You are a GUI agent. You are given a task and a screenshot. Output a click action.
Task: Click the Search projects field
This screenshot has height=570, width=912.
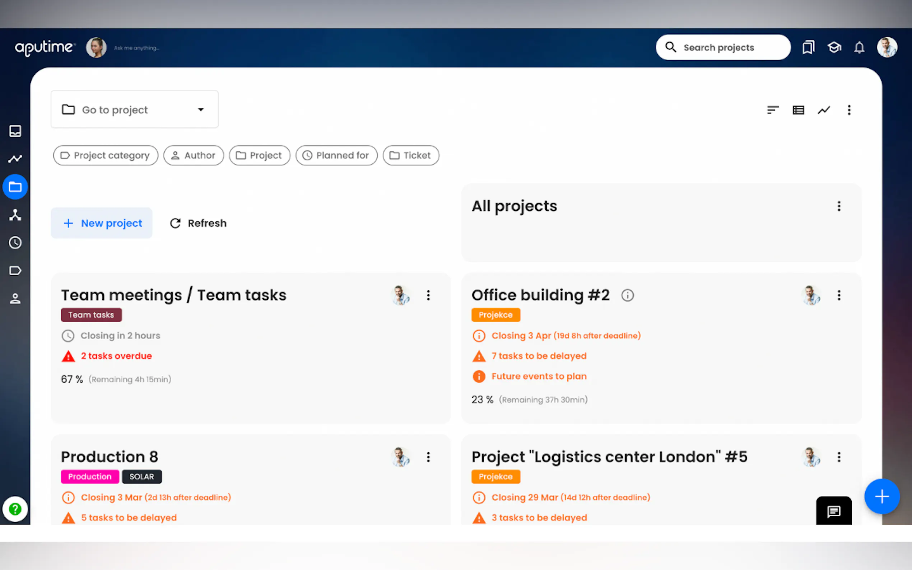(723, 47)
